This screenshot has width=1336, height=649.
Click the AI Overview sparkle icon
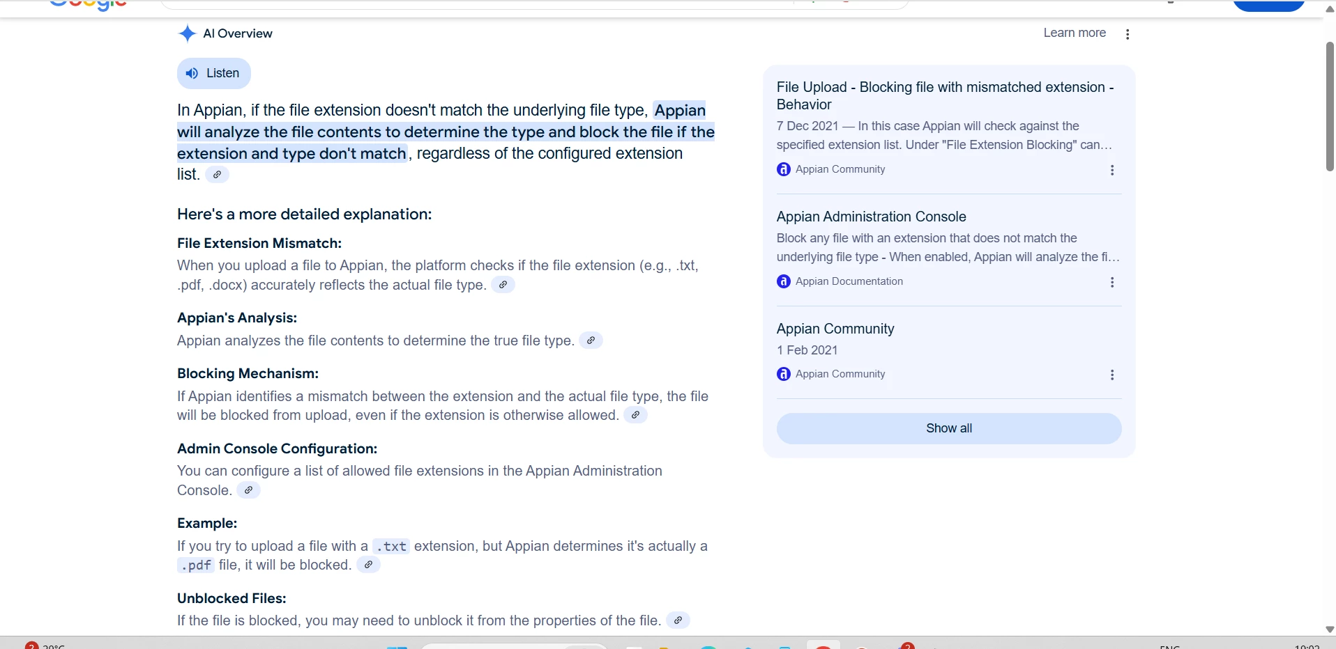click(187, 33)
